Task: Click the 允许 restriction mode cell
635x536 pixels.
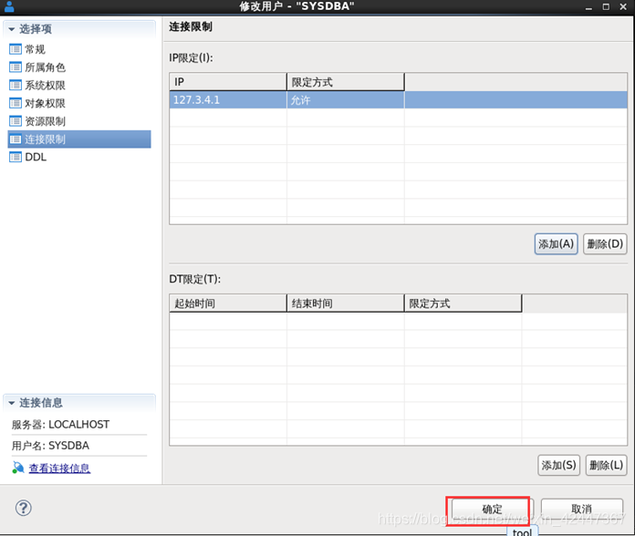Action: point(346,100)
